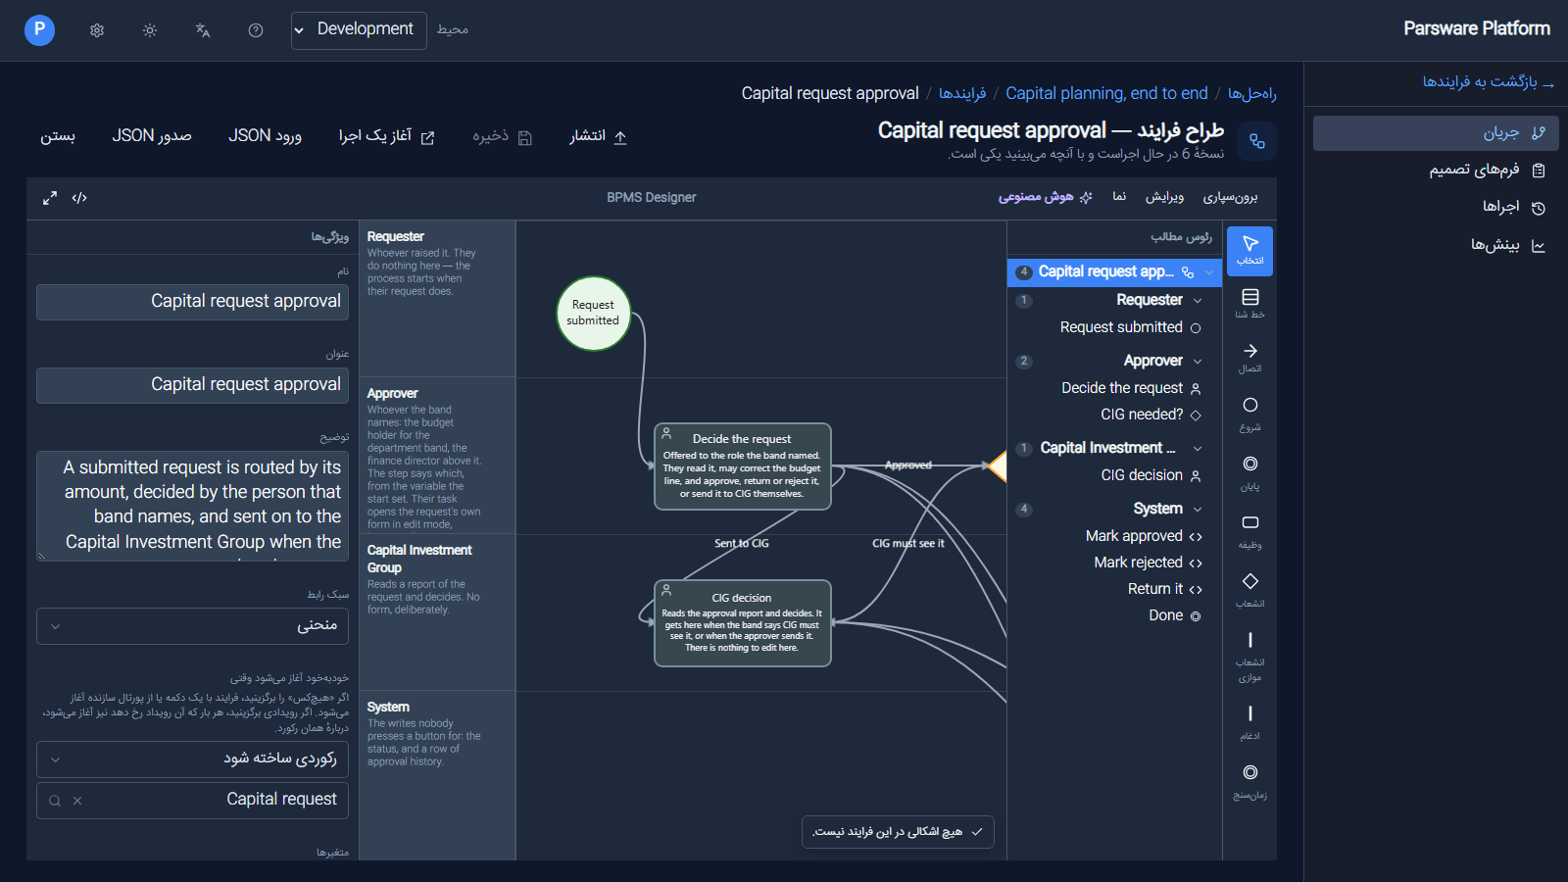
Task: Toggle the light theme sun icon
Action: pos(150,30)
